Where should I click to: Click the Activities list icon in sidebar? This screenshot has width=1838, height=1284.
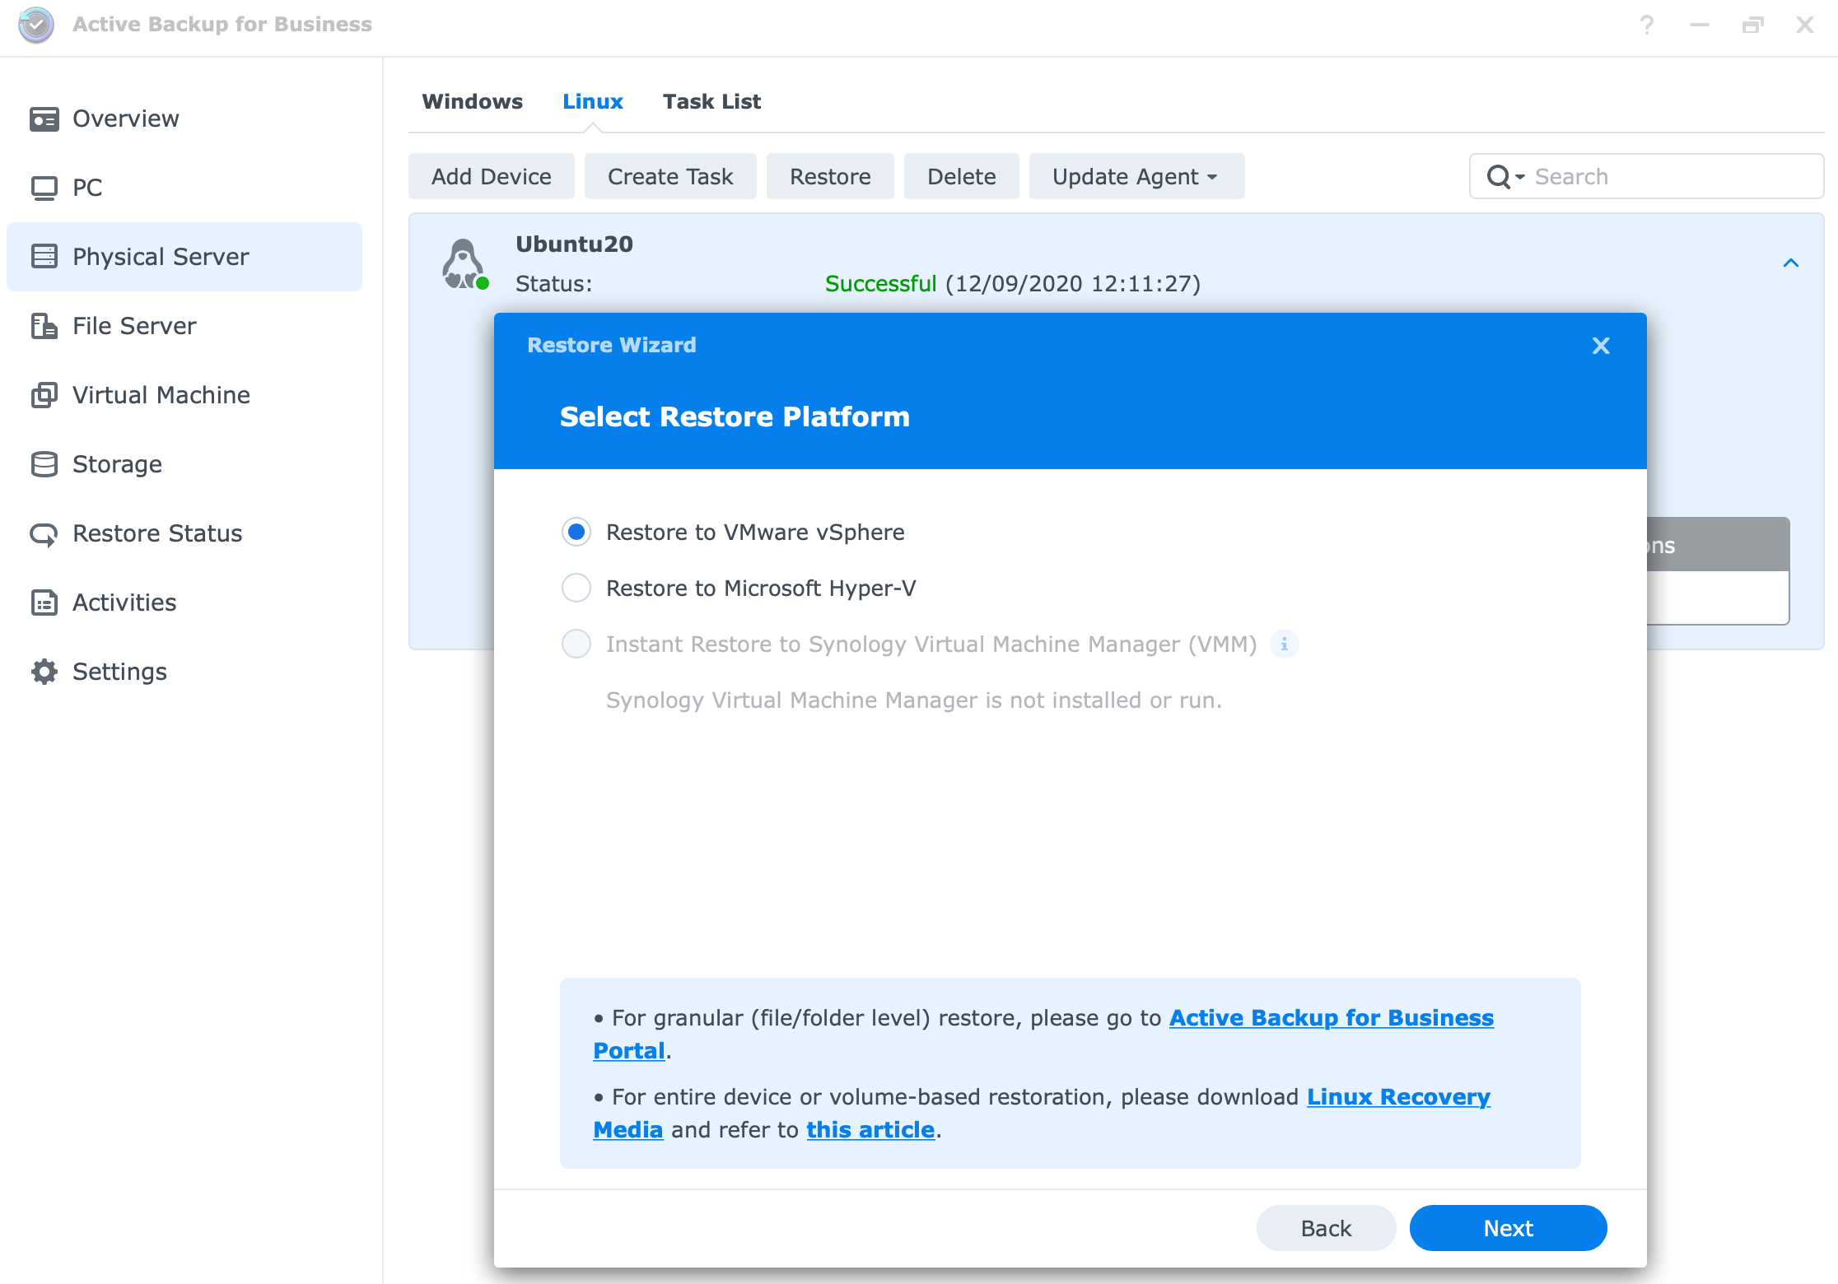pos(44,602)
